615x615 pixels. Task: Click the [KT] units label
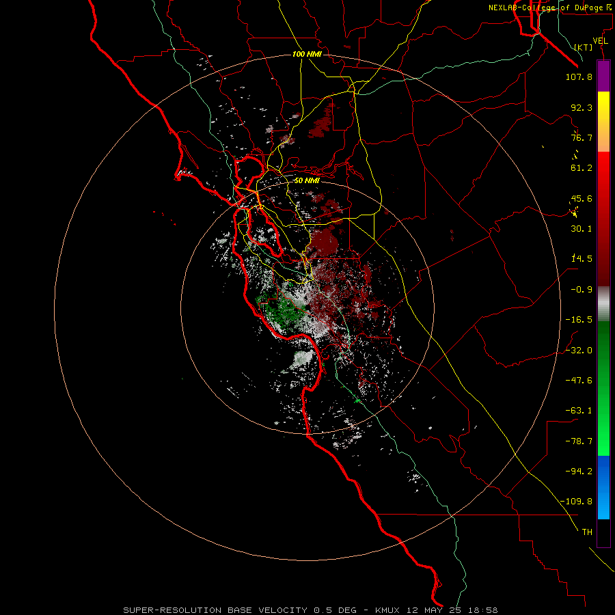[584, 47]
